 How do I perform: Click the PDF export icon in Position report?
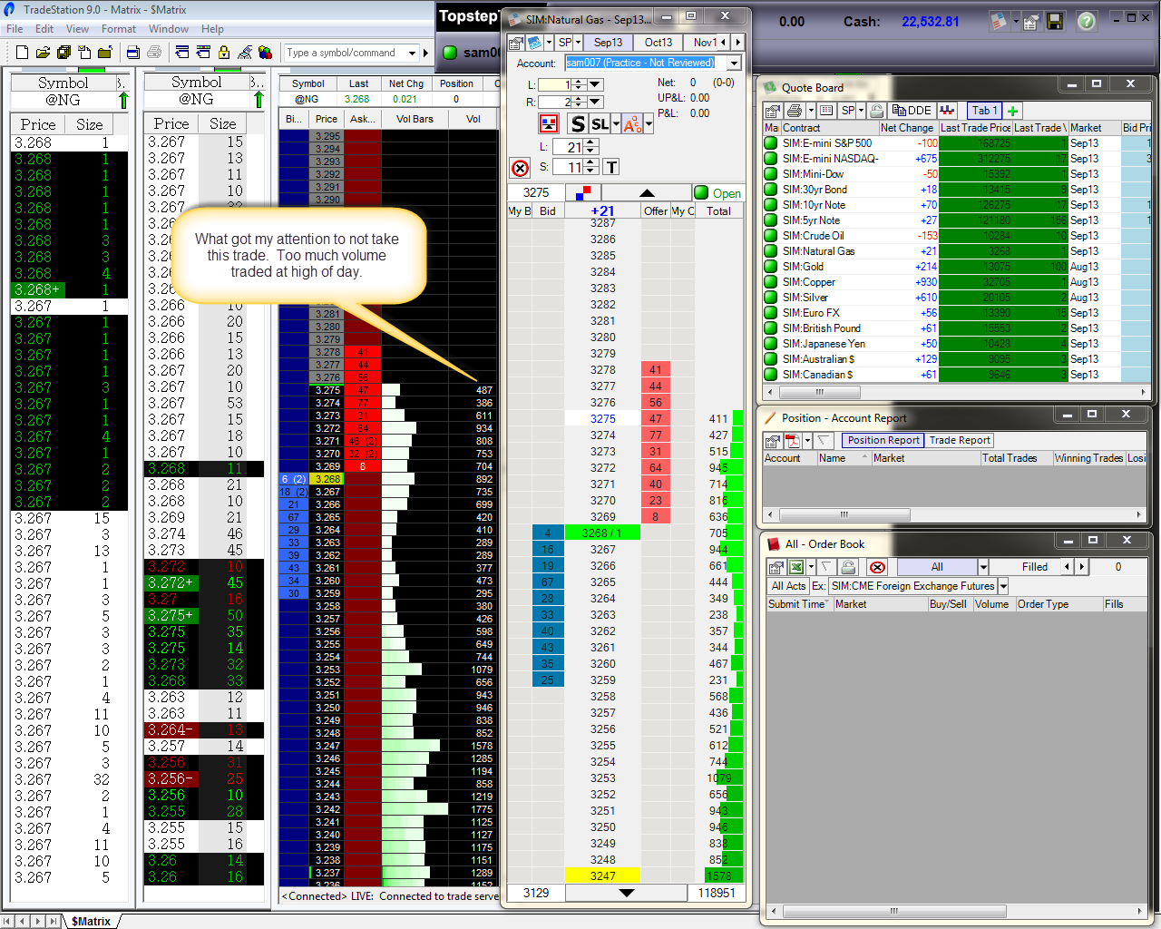793,441
